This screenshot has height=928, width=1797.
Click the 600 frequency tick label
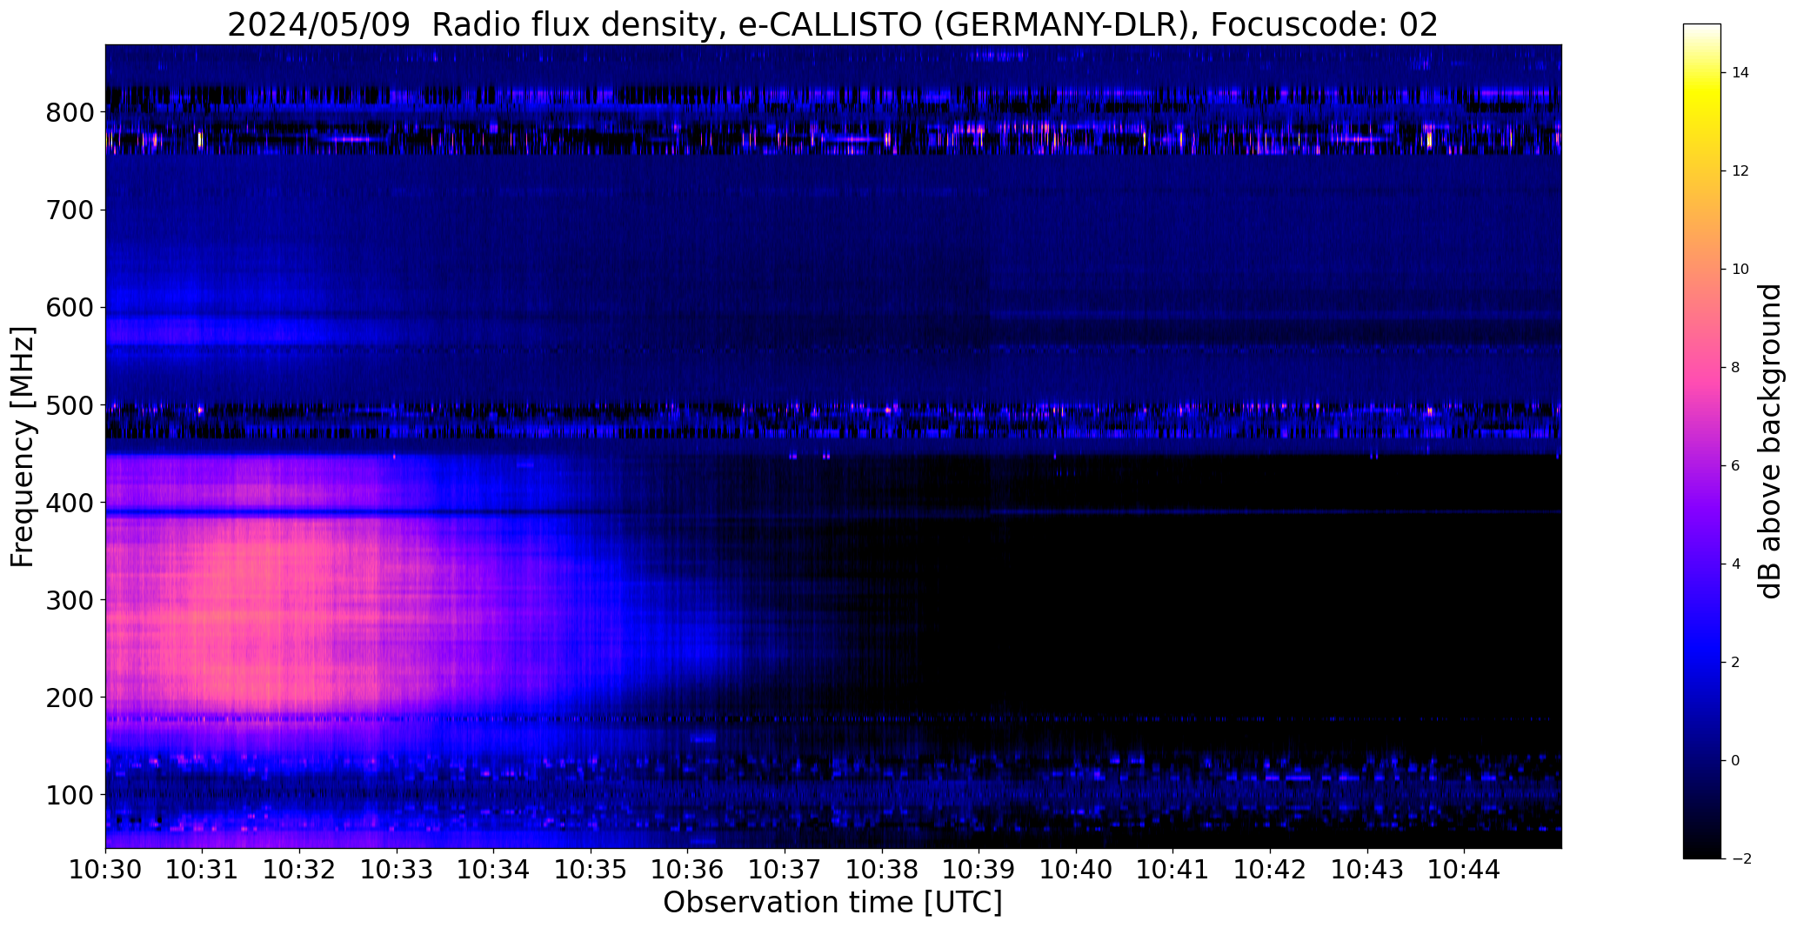pos(69,308)
